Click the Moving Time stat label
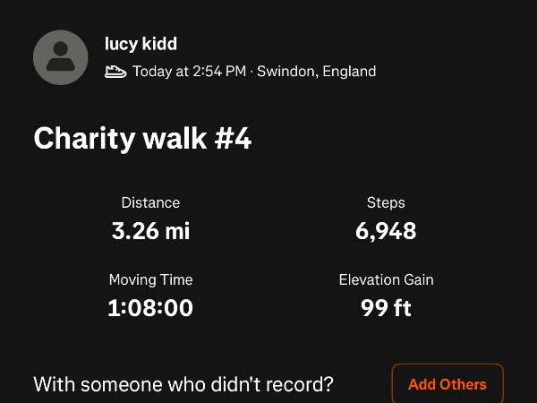Screen dimensions: 537x403 [x=150, y=280]
